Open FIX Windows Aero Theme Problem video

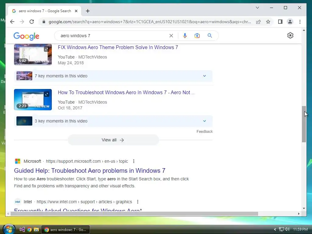pos(118,47)
